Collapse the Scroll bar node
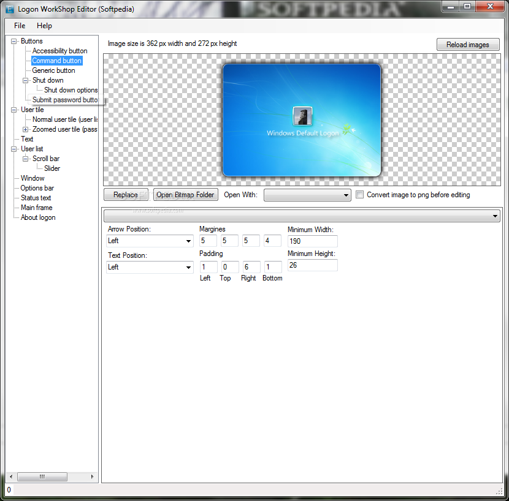 (25, 159)
